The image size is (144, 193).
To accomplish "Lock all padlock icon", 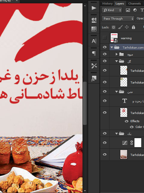I will coord(133,27).
